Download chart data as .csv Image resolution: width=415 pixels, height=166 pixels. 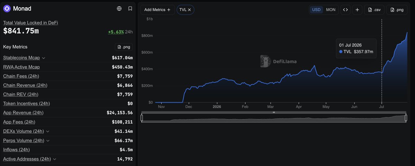pos(374,10)
